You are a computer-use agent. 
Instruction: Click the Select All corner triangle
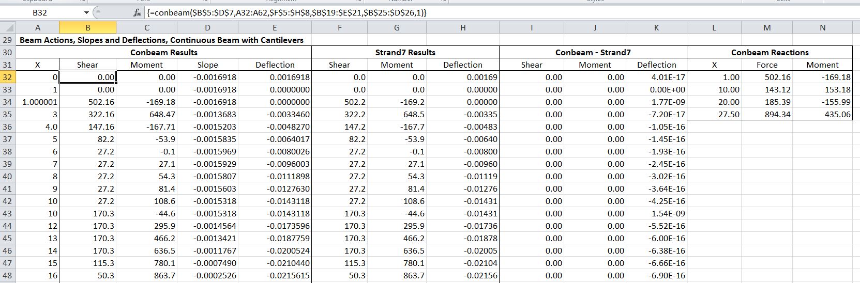tap(7, 28)
